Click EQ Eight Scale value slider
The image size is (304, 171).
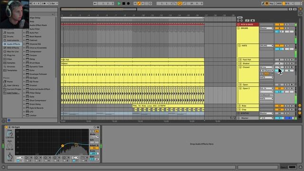click(x=94, y=153)
